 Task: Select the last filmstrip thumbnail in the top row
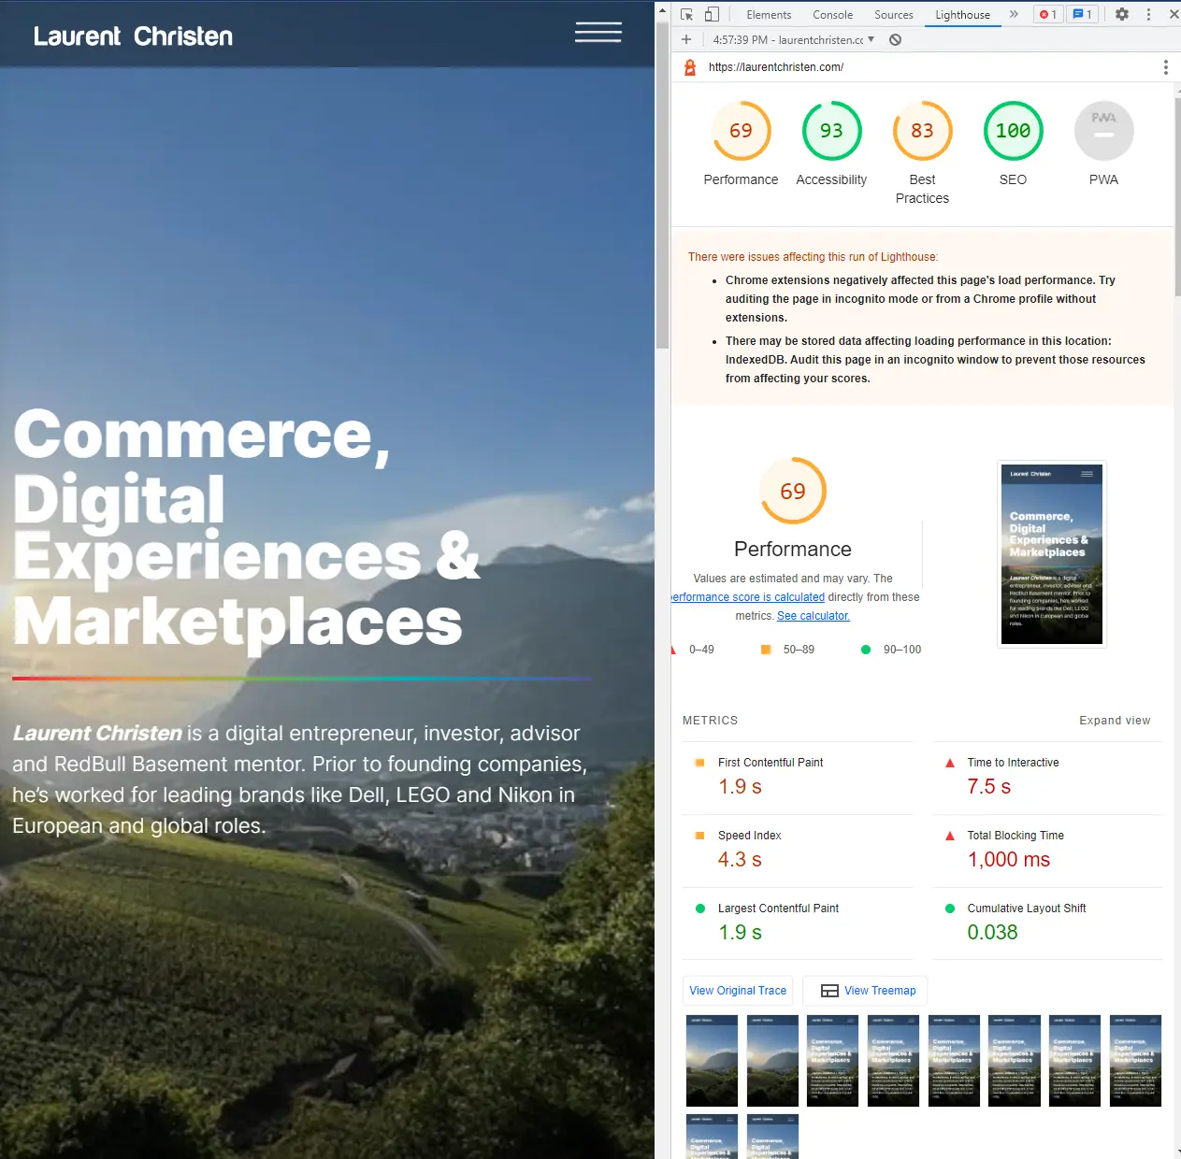pyautogui.click(x=1135, y=1061)
